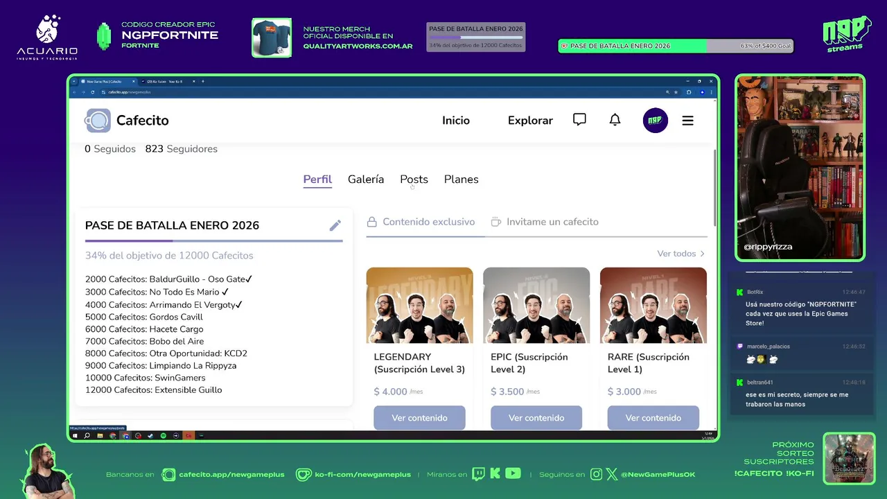Click the coffee cup icon by Invitame un cafecito
The image size is (887, 499).
(495, 222)
